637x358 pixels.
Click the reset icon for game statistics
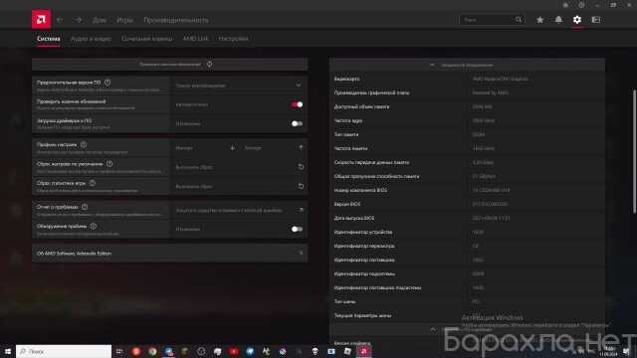tap(301, 186)
